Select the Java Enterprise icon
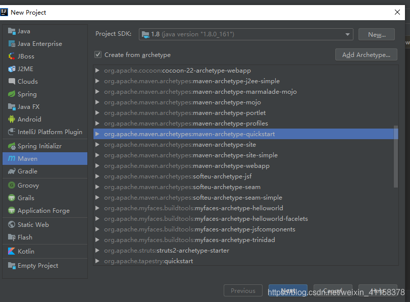Image resolution: width=410 pixels, height=302 pixels. [x=12, y=44]
